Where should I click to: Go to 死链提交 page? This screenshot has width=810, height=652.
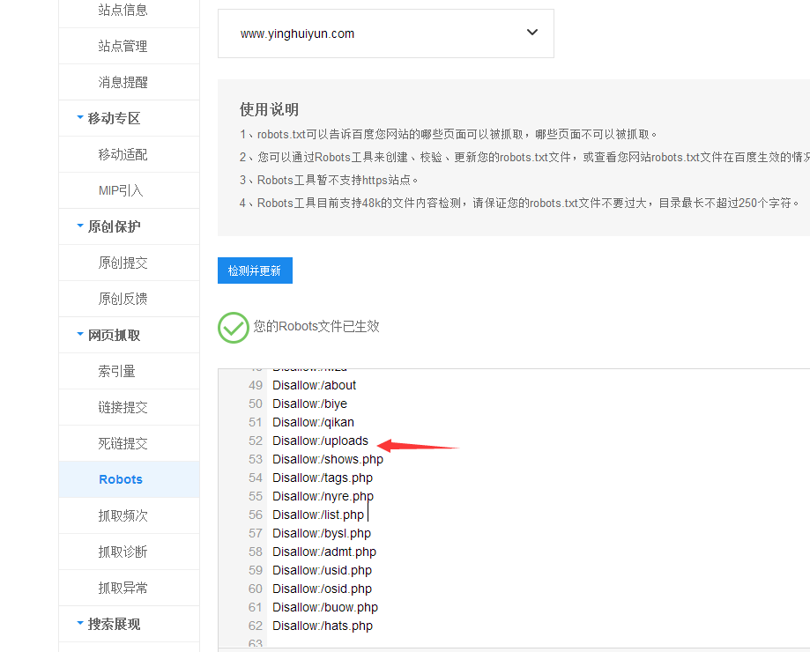123,443
